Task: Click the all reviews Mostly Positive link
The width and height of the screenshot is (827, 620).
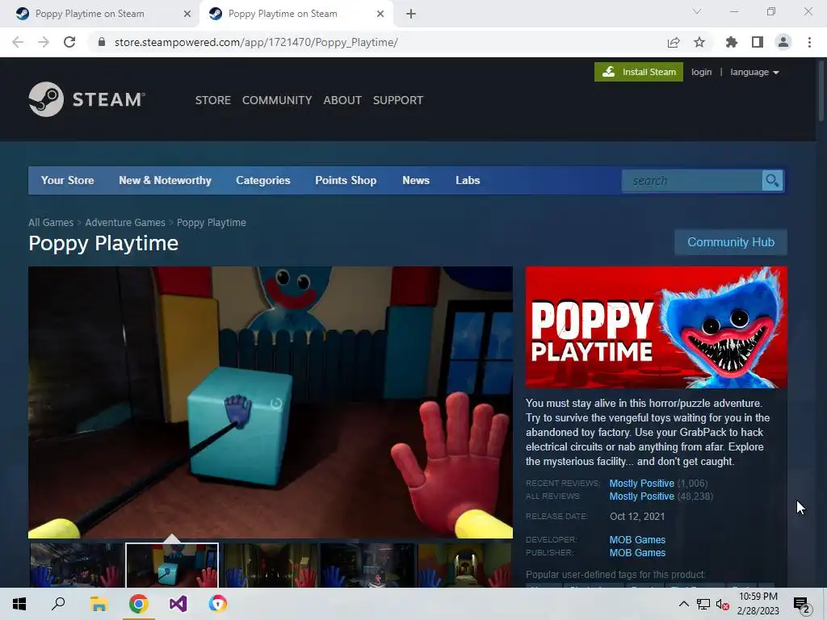Action: [642, 496]
